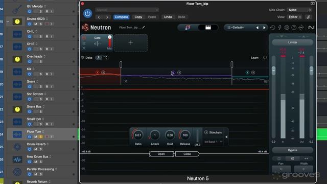The height and width of the screenshot is (184, 327).
Task: Toggle band 3 power icon in teal band
Action: (247, 73)
